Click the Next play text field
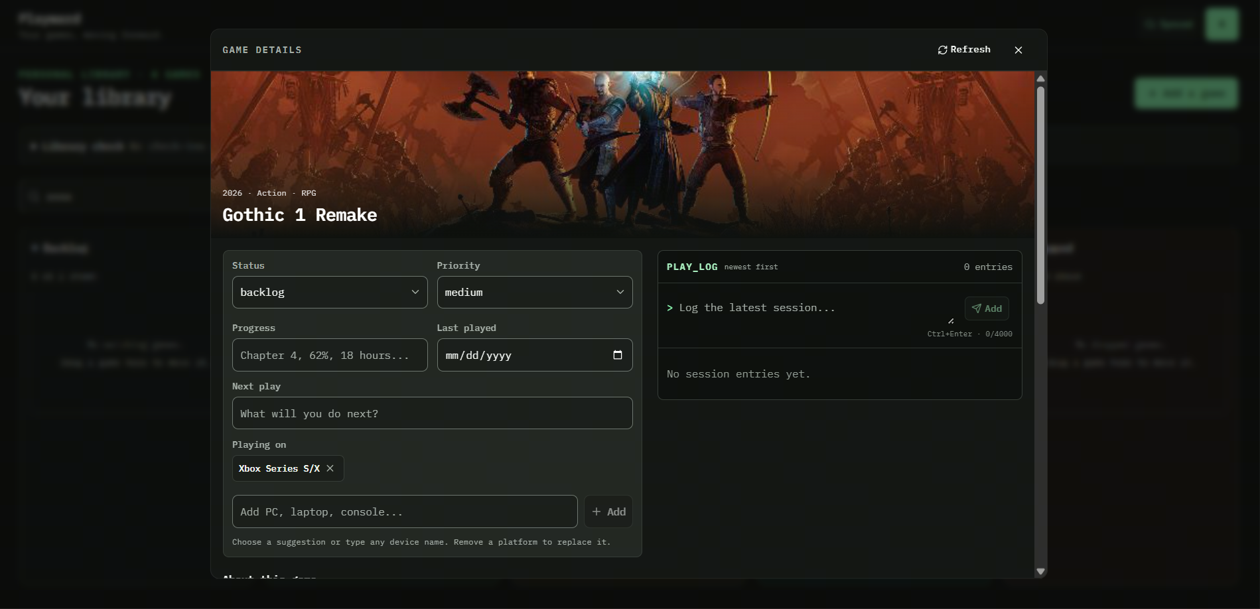Image resolution: width=1260 pixels, height=609 pixels. point(432,413)
